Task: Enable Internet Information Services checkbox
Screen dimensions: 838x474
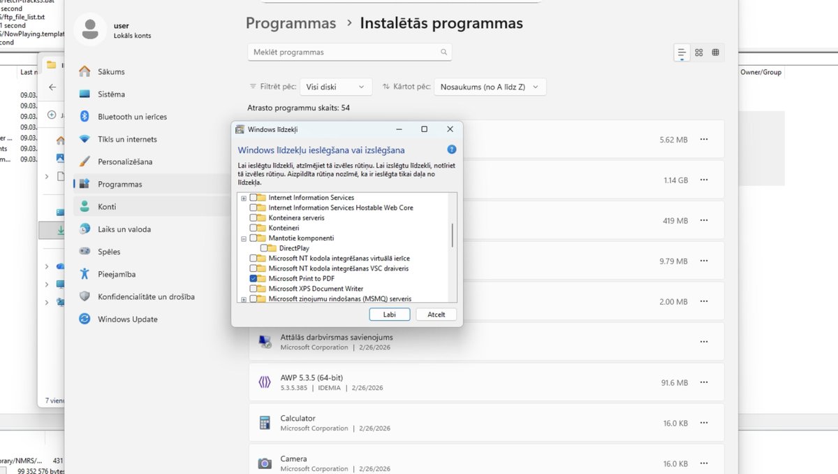Action: (x=253, y=198)
